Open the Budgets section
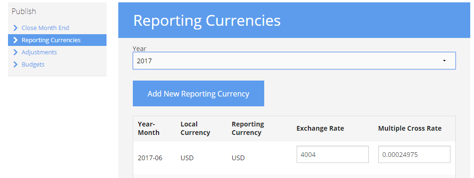This screenshot has height=178, width=474. coord(33,65)
